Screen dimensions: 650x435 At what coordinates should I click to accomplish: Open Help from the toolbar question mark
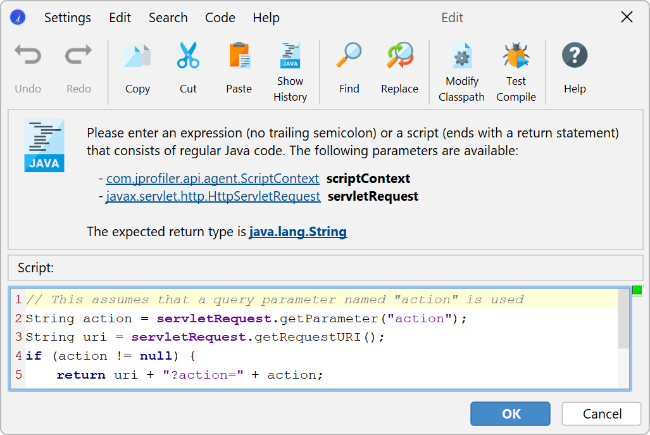tap(575, 56)
